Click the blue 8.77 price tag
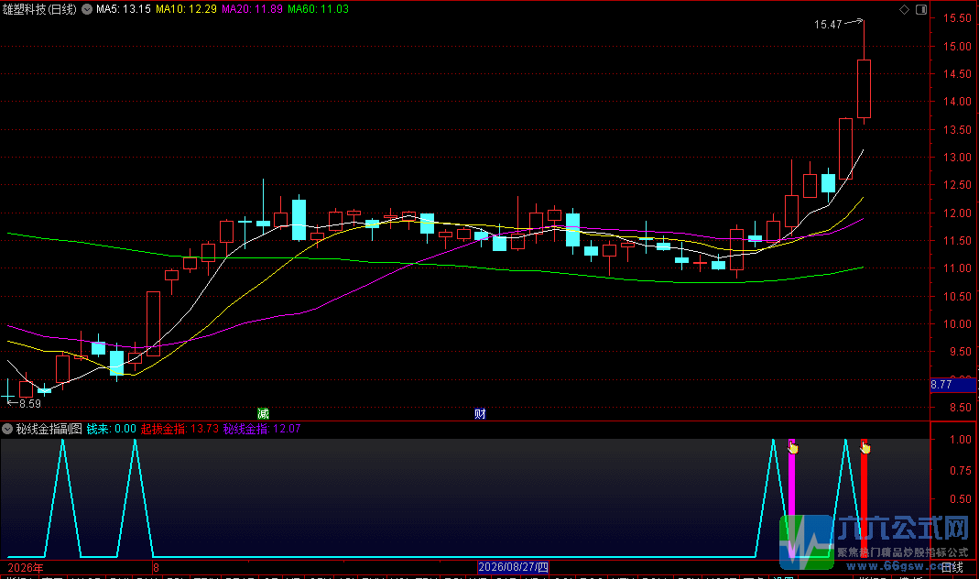 pos(952,385)
